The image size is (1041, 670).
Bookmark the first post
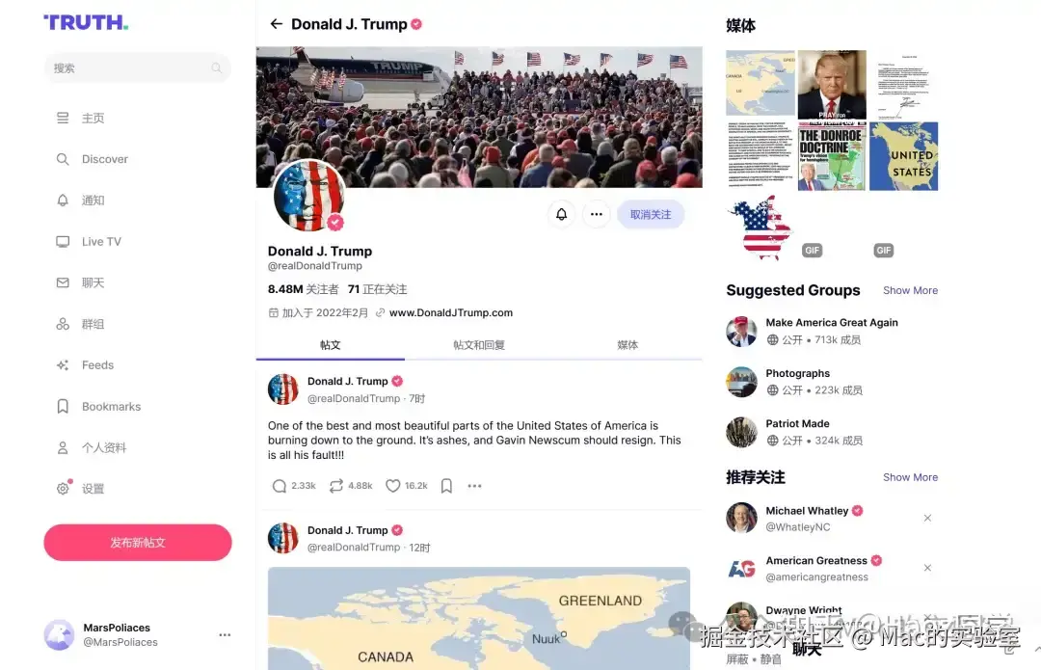[447, 486]
